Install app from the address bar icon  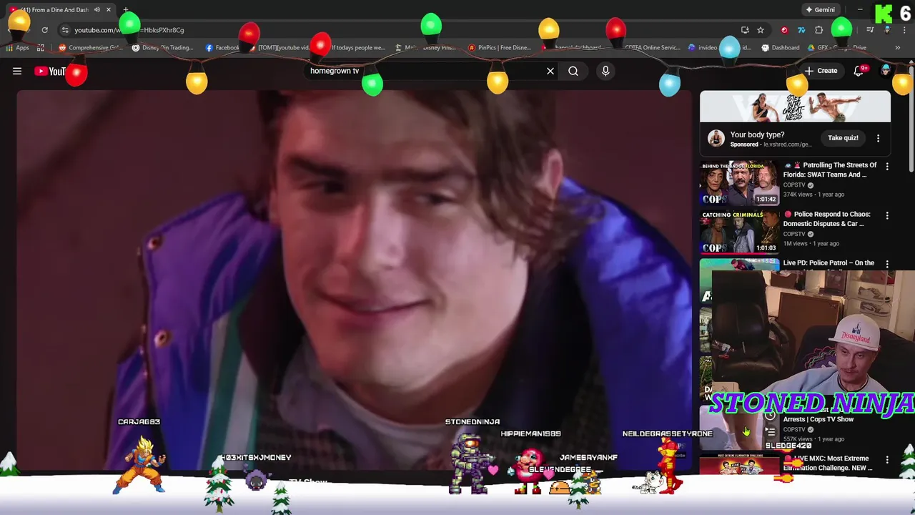point(745,30)
